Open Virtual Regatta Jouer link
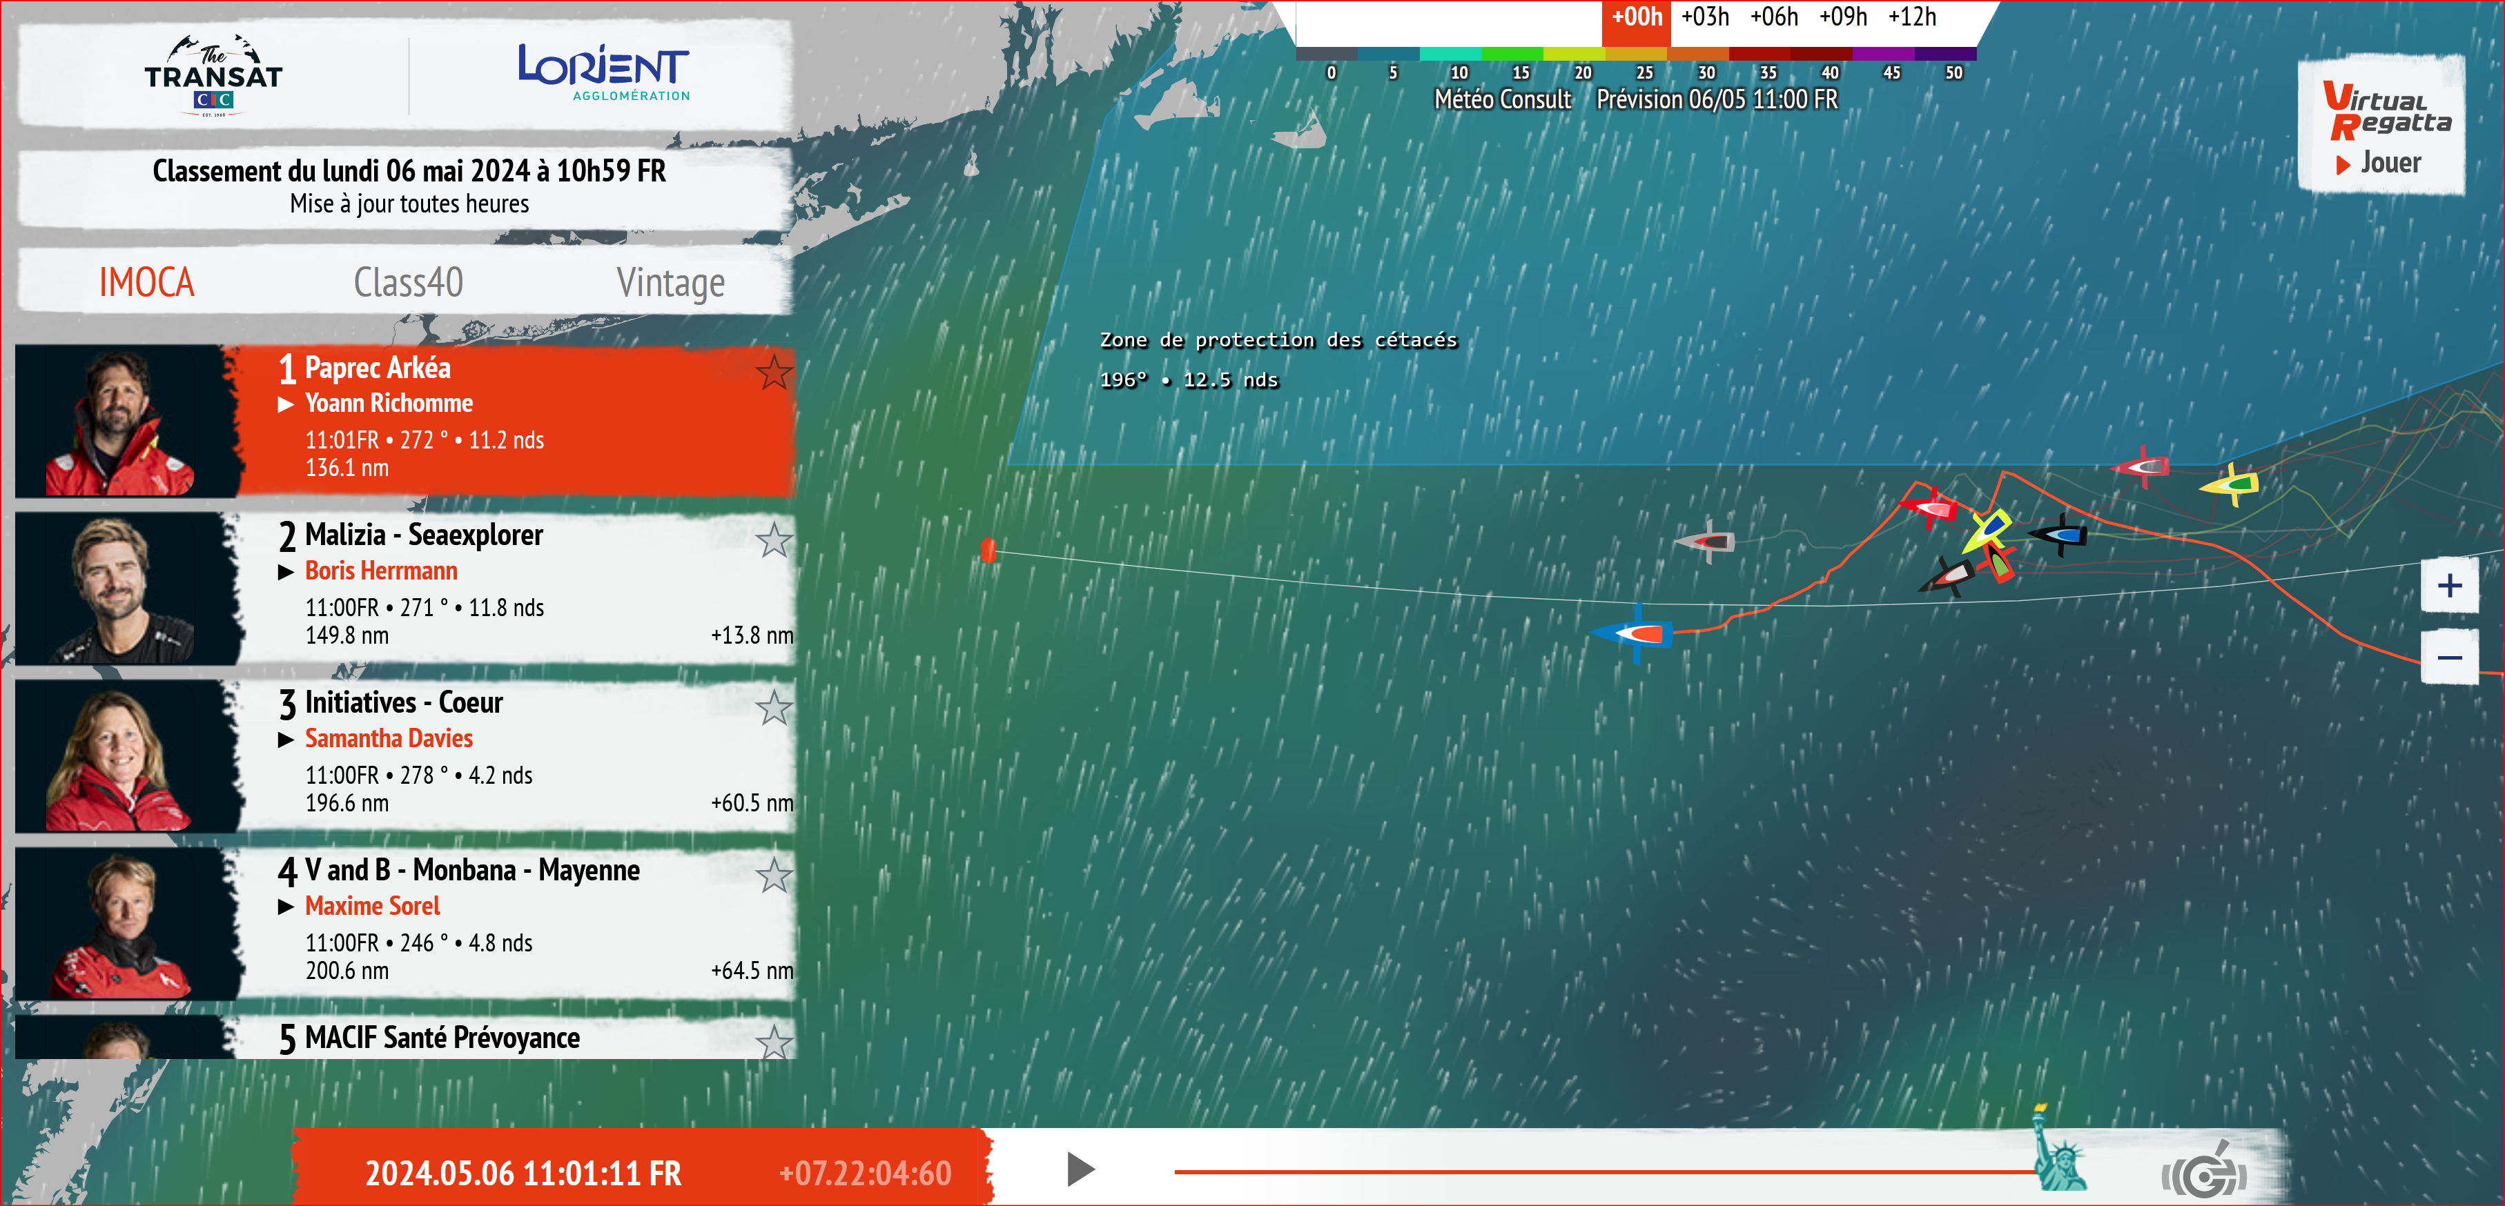2505x1206 pixels. [2381, 124]
